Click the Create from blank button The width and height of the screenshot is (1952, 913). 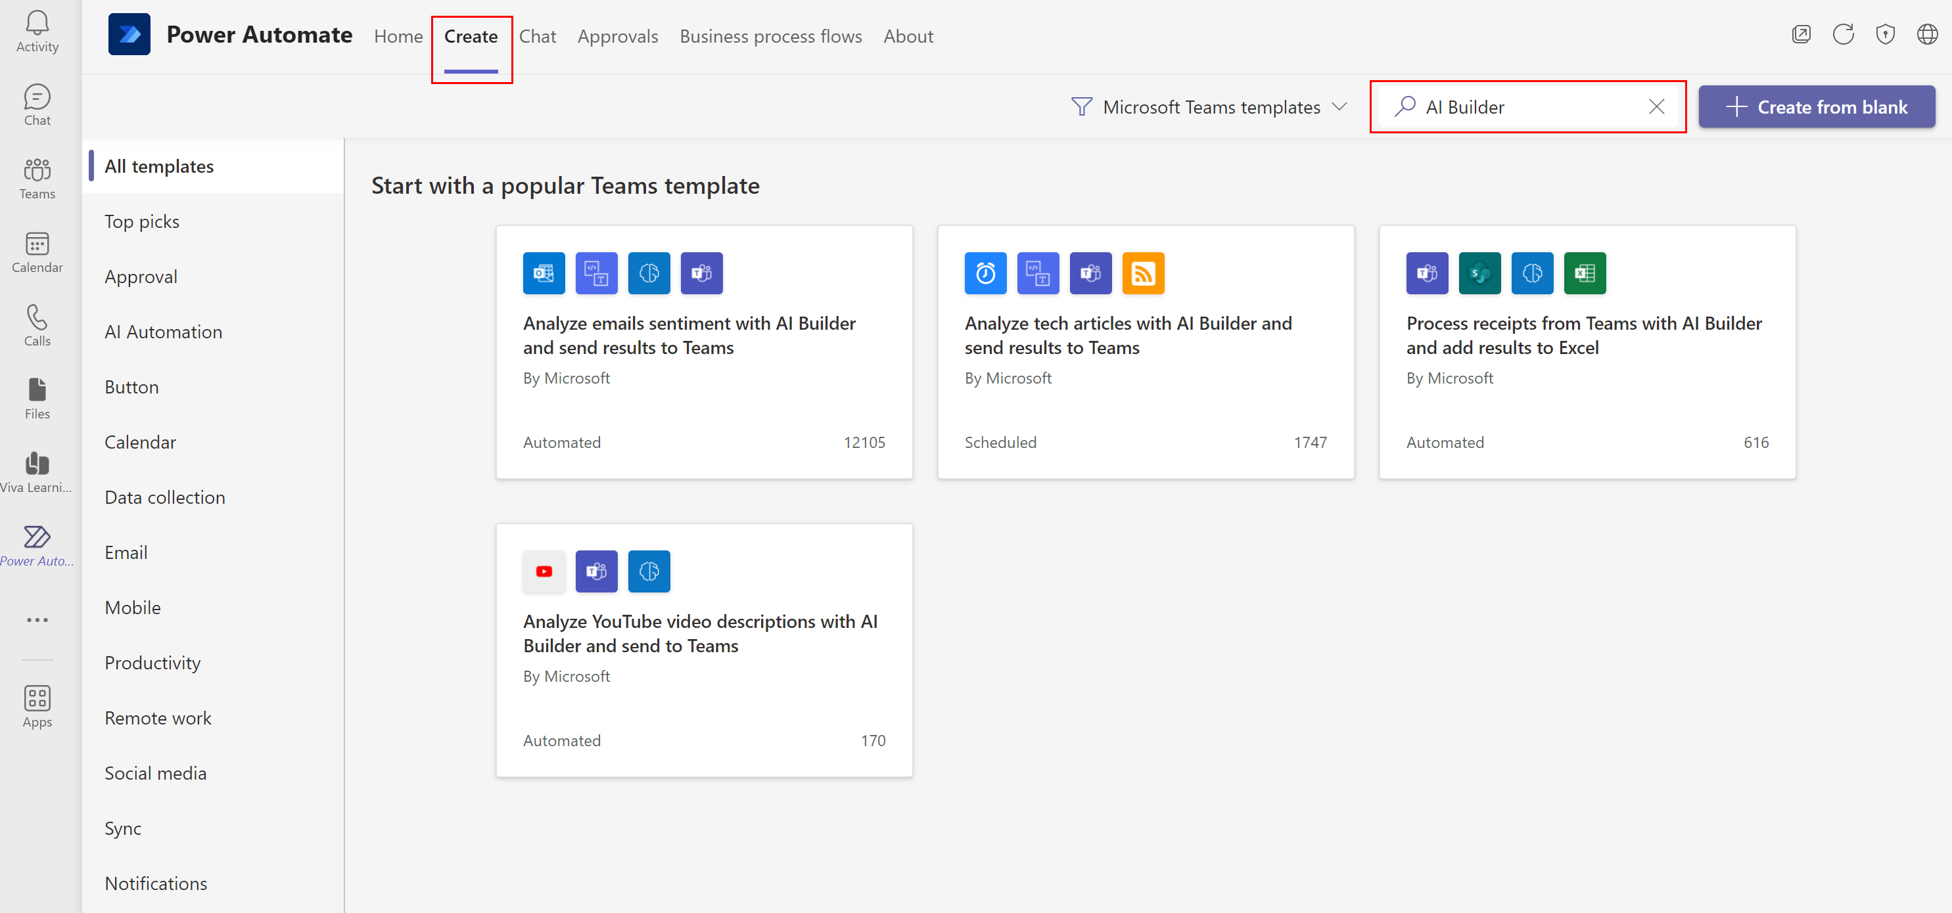tap(1819, 106)
